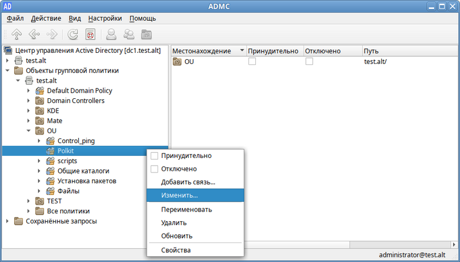
Task: Collapse the OU tree node
Action: (29, 130)
